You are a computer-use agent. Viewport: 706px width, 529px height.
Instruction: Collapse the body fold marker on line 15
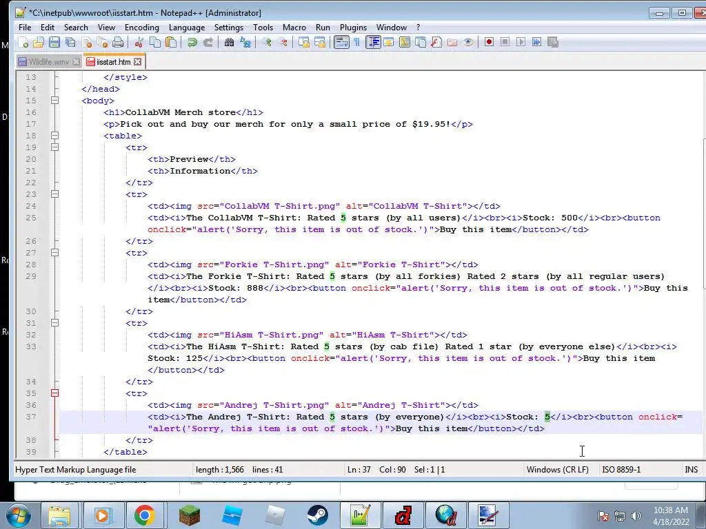[54, 101]
